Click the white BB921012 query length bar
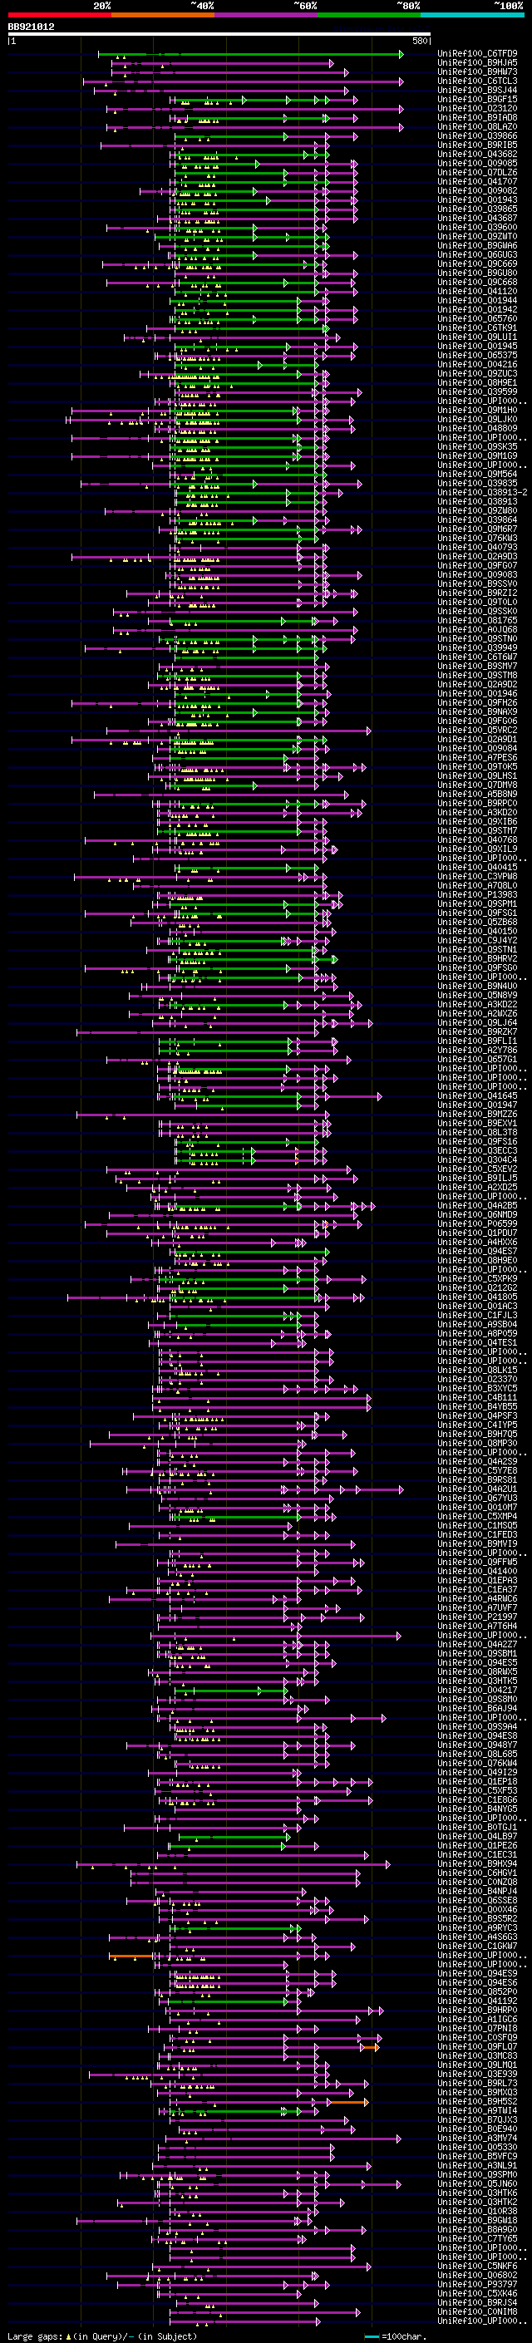Image resolution: width=532 pixels, height=2343 pixels. (x=219, y=33)
